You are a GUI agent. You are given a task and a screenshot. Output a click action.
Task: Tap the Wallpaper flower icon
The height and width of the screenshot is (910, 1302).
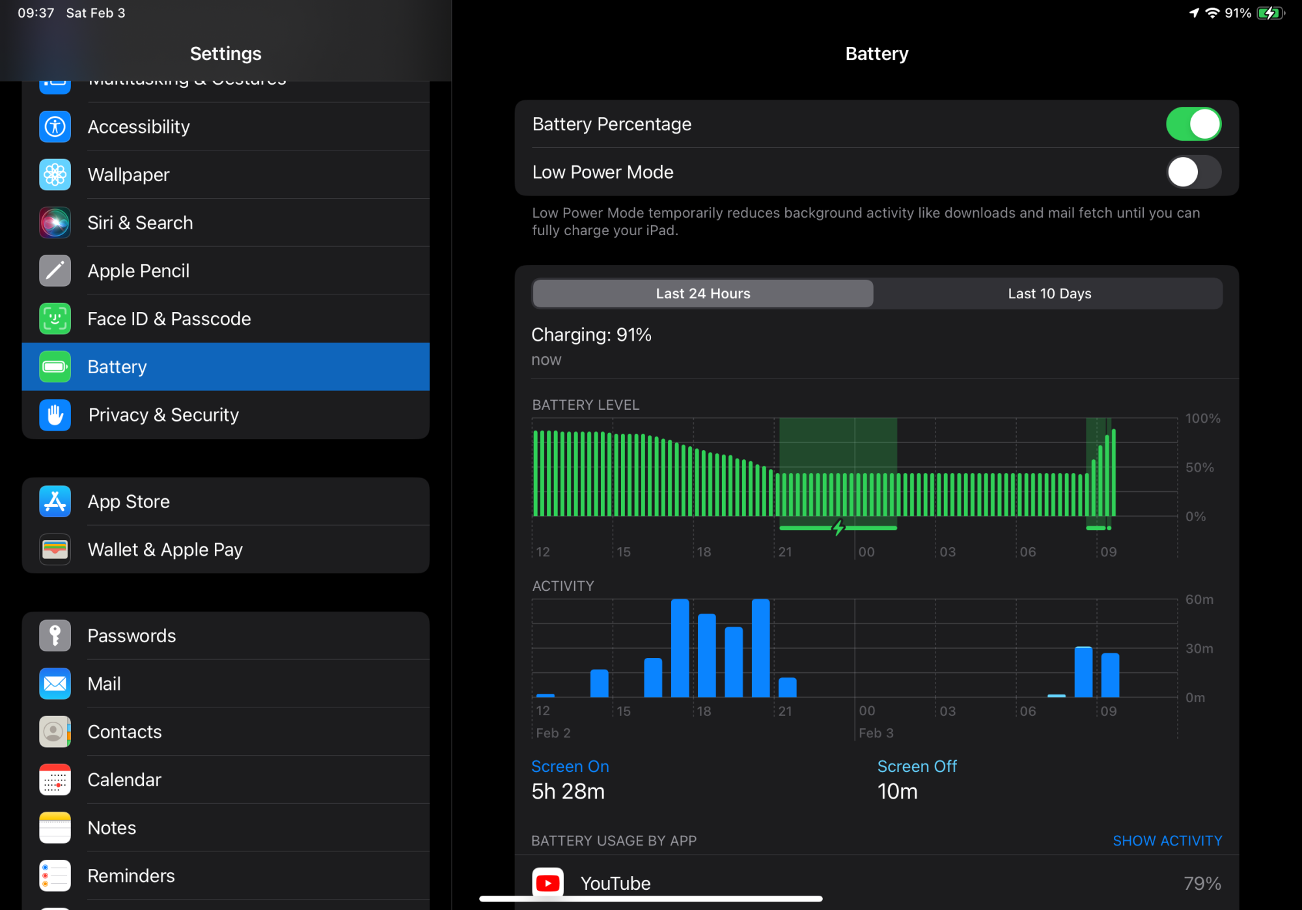tap(55, 175)
